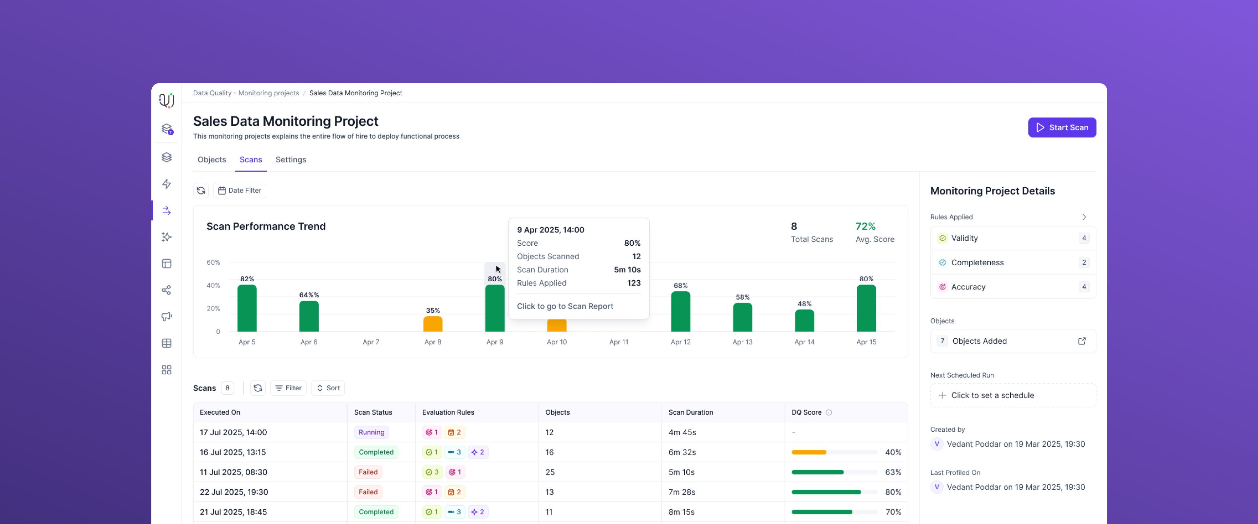Click the scans count badge 8
Screen dimensions: 1258x524
tap(227, 388)
